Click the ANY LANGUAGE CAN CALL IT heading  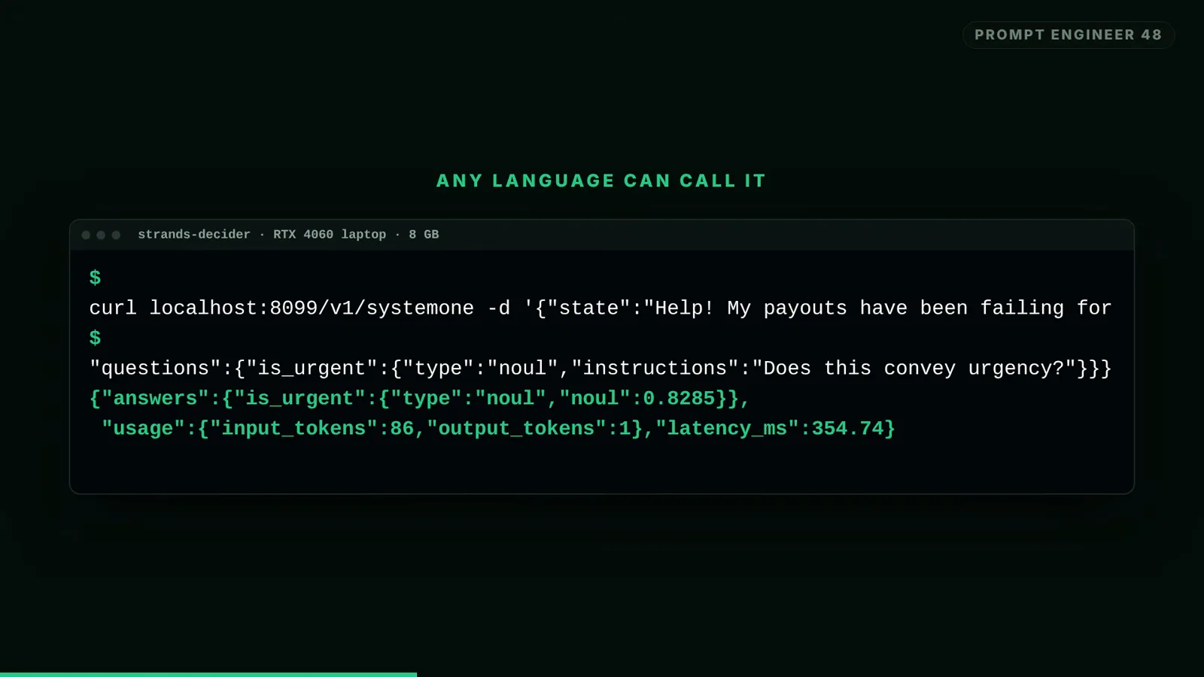[x=601, y=181]
